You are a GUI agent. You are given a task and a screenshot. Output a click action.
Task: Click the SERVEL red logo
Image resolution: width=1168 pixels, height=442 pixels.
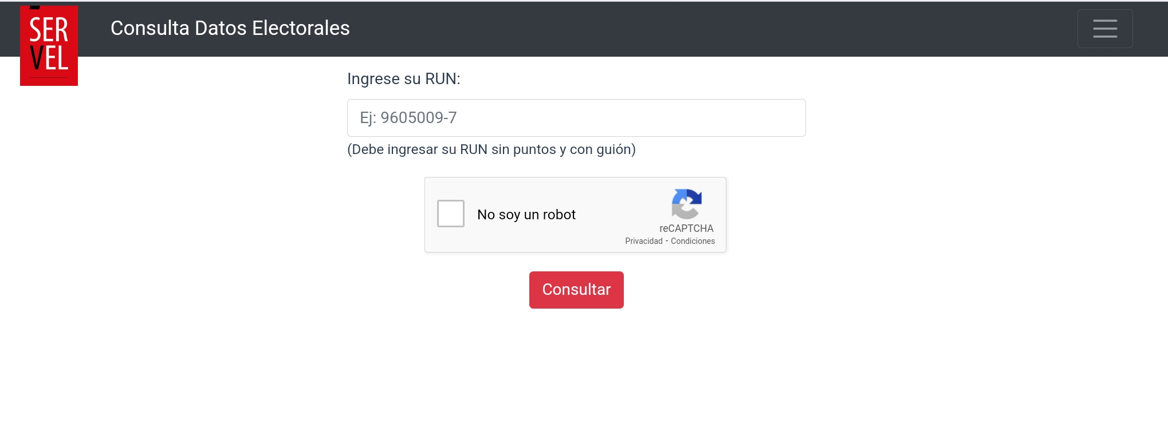click(49, 46)
